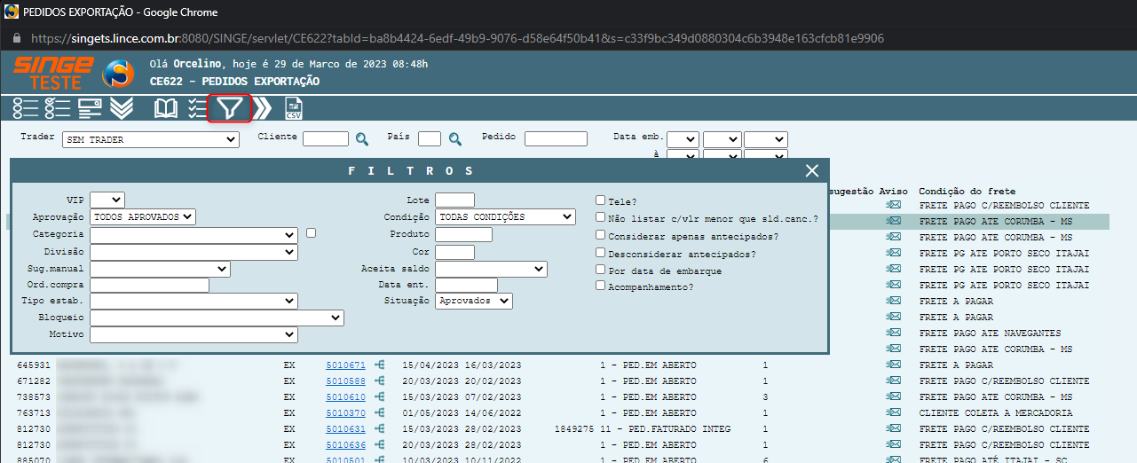Click hierarchy icon next to order 5010610
The image size is (1137, 463).
[x=380, y=396]
